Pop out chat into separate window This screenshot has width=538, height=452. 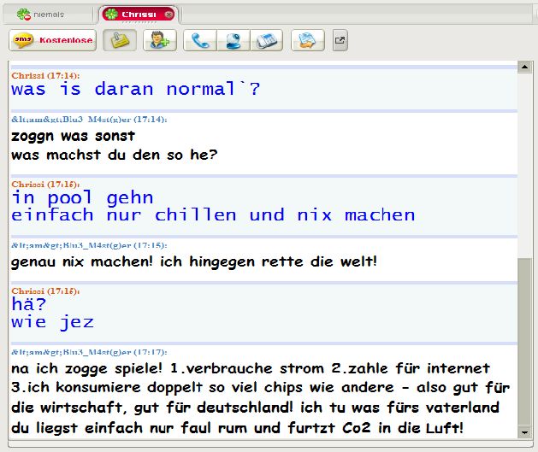(340, 40)
